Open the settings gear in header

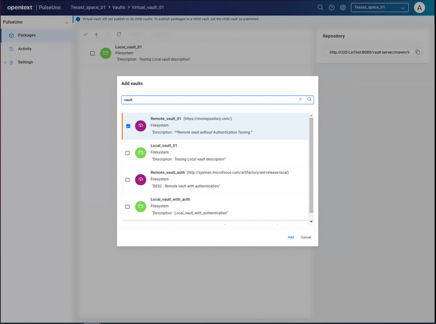343,8
